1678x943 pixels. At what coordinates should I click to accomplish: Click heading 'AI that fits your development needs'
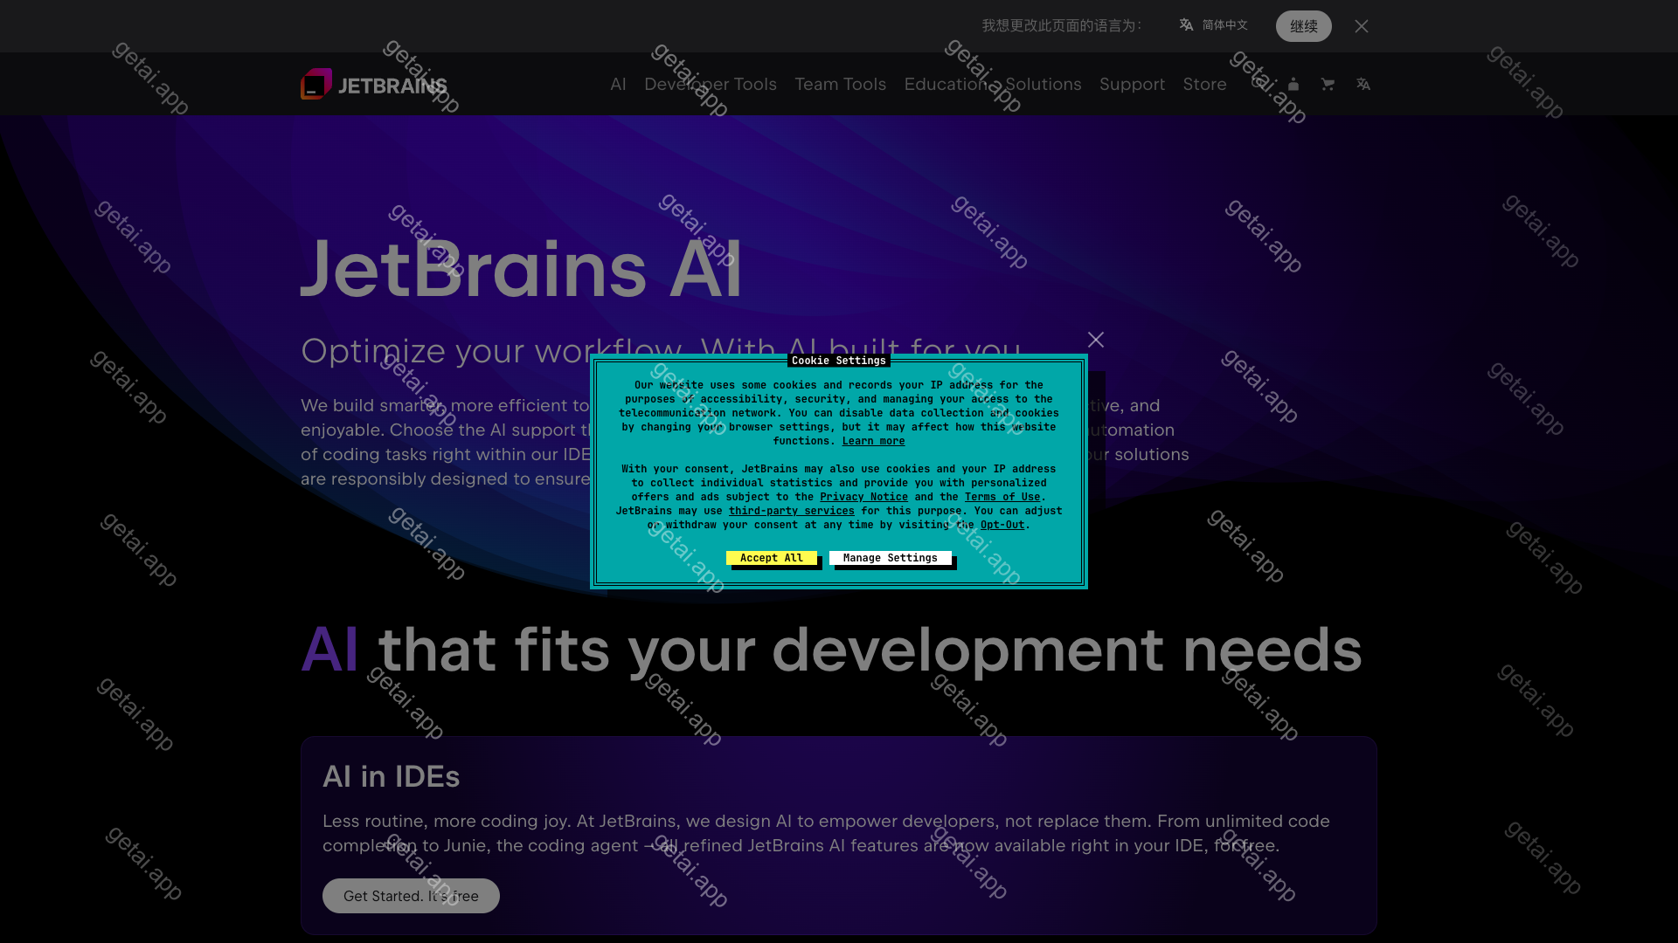point(831,650)
